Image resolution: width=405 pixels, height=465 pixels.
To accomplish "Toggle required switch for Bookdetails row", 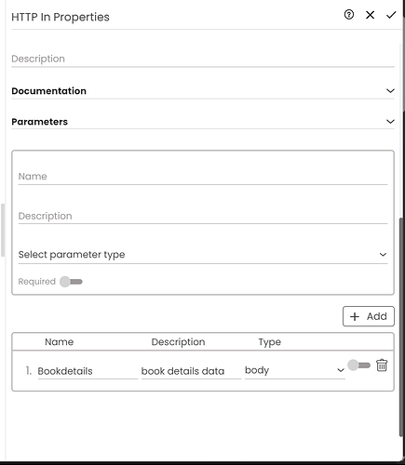I will (358, 365).
